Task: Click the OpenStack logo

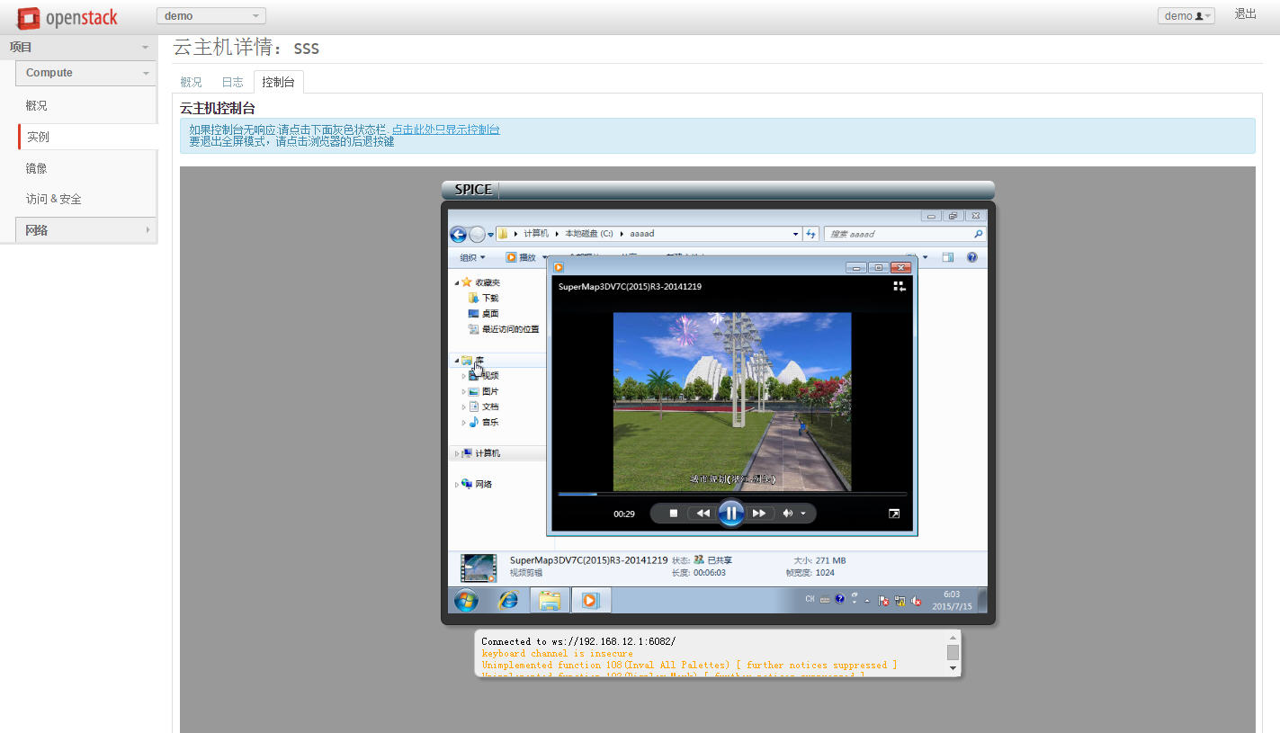Action: coord(67,17)
